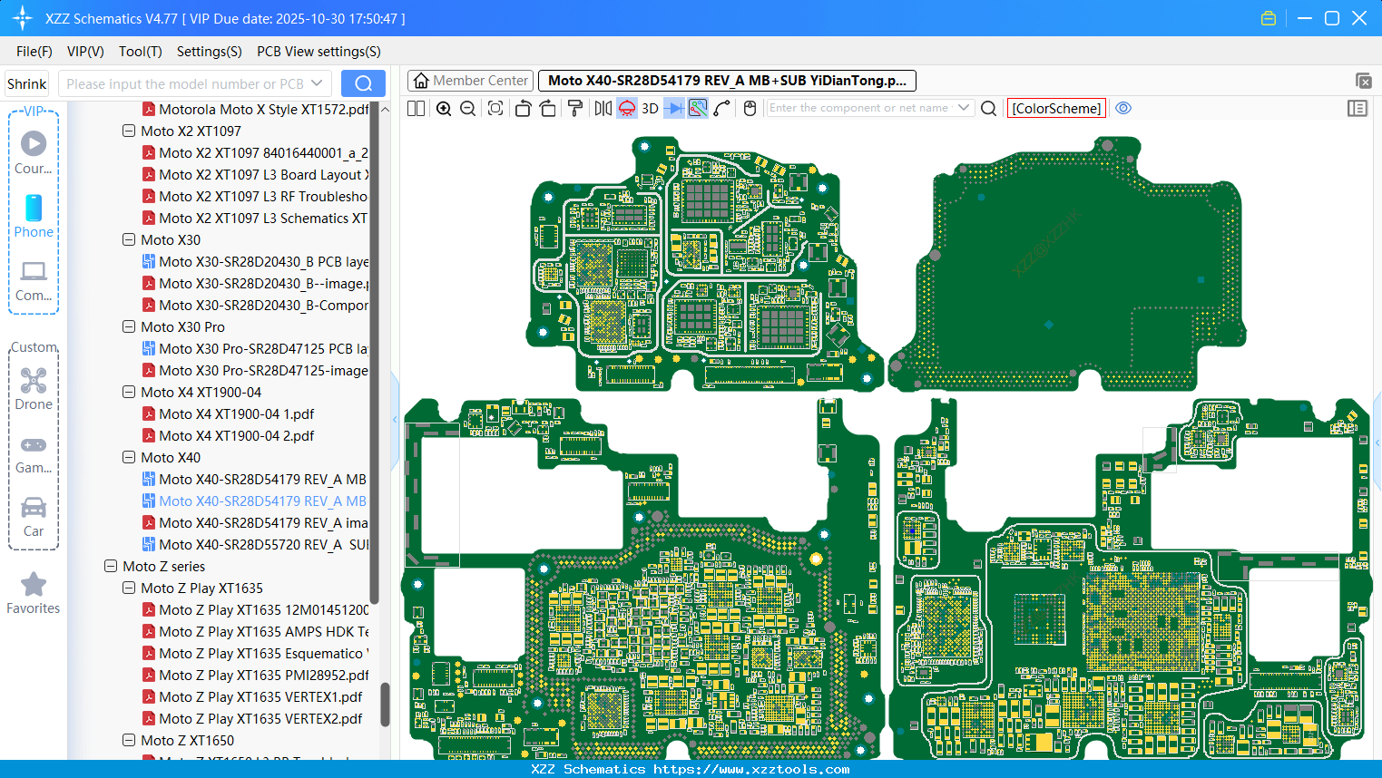Collapse the Moto Z XT1650 folder
The height and width of the screenshot is (778, 1382).
pyautogui.click(x=129, y=740)
